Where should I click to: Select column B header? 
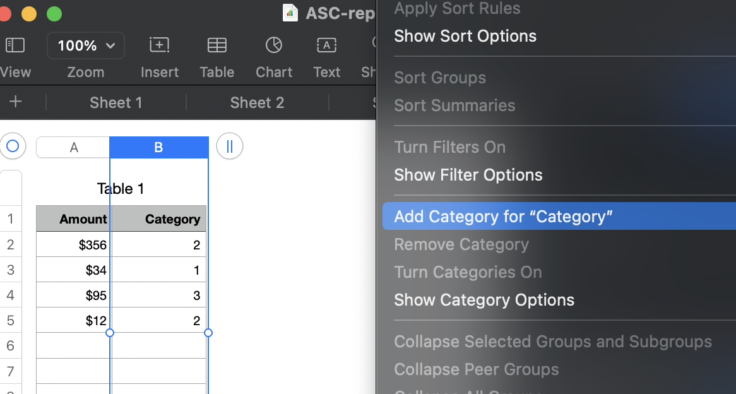tap(158, 147)
